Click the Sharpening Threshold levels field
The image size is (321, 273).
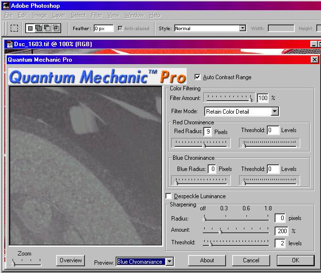280,243
